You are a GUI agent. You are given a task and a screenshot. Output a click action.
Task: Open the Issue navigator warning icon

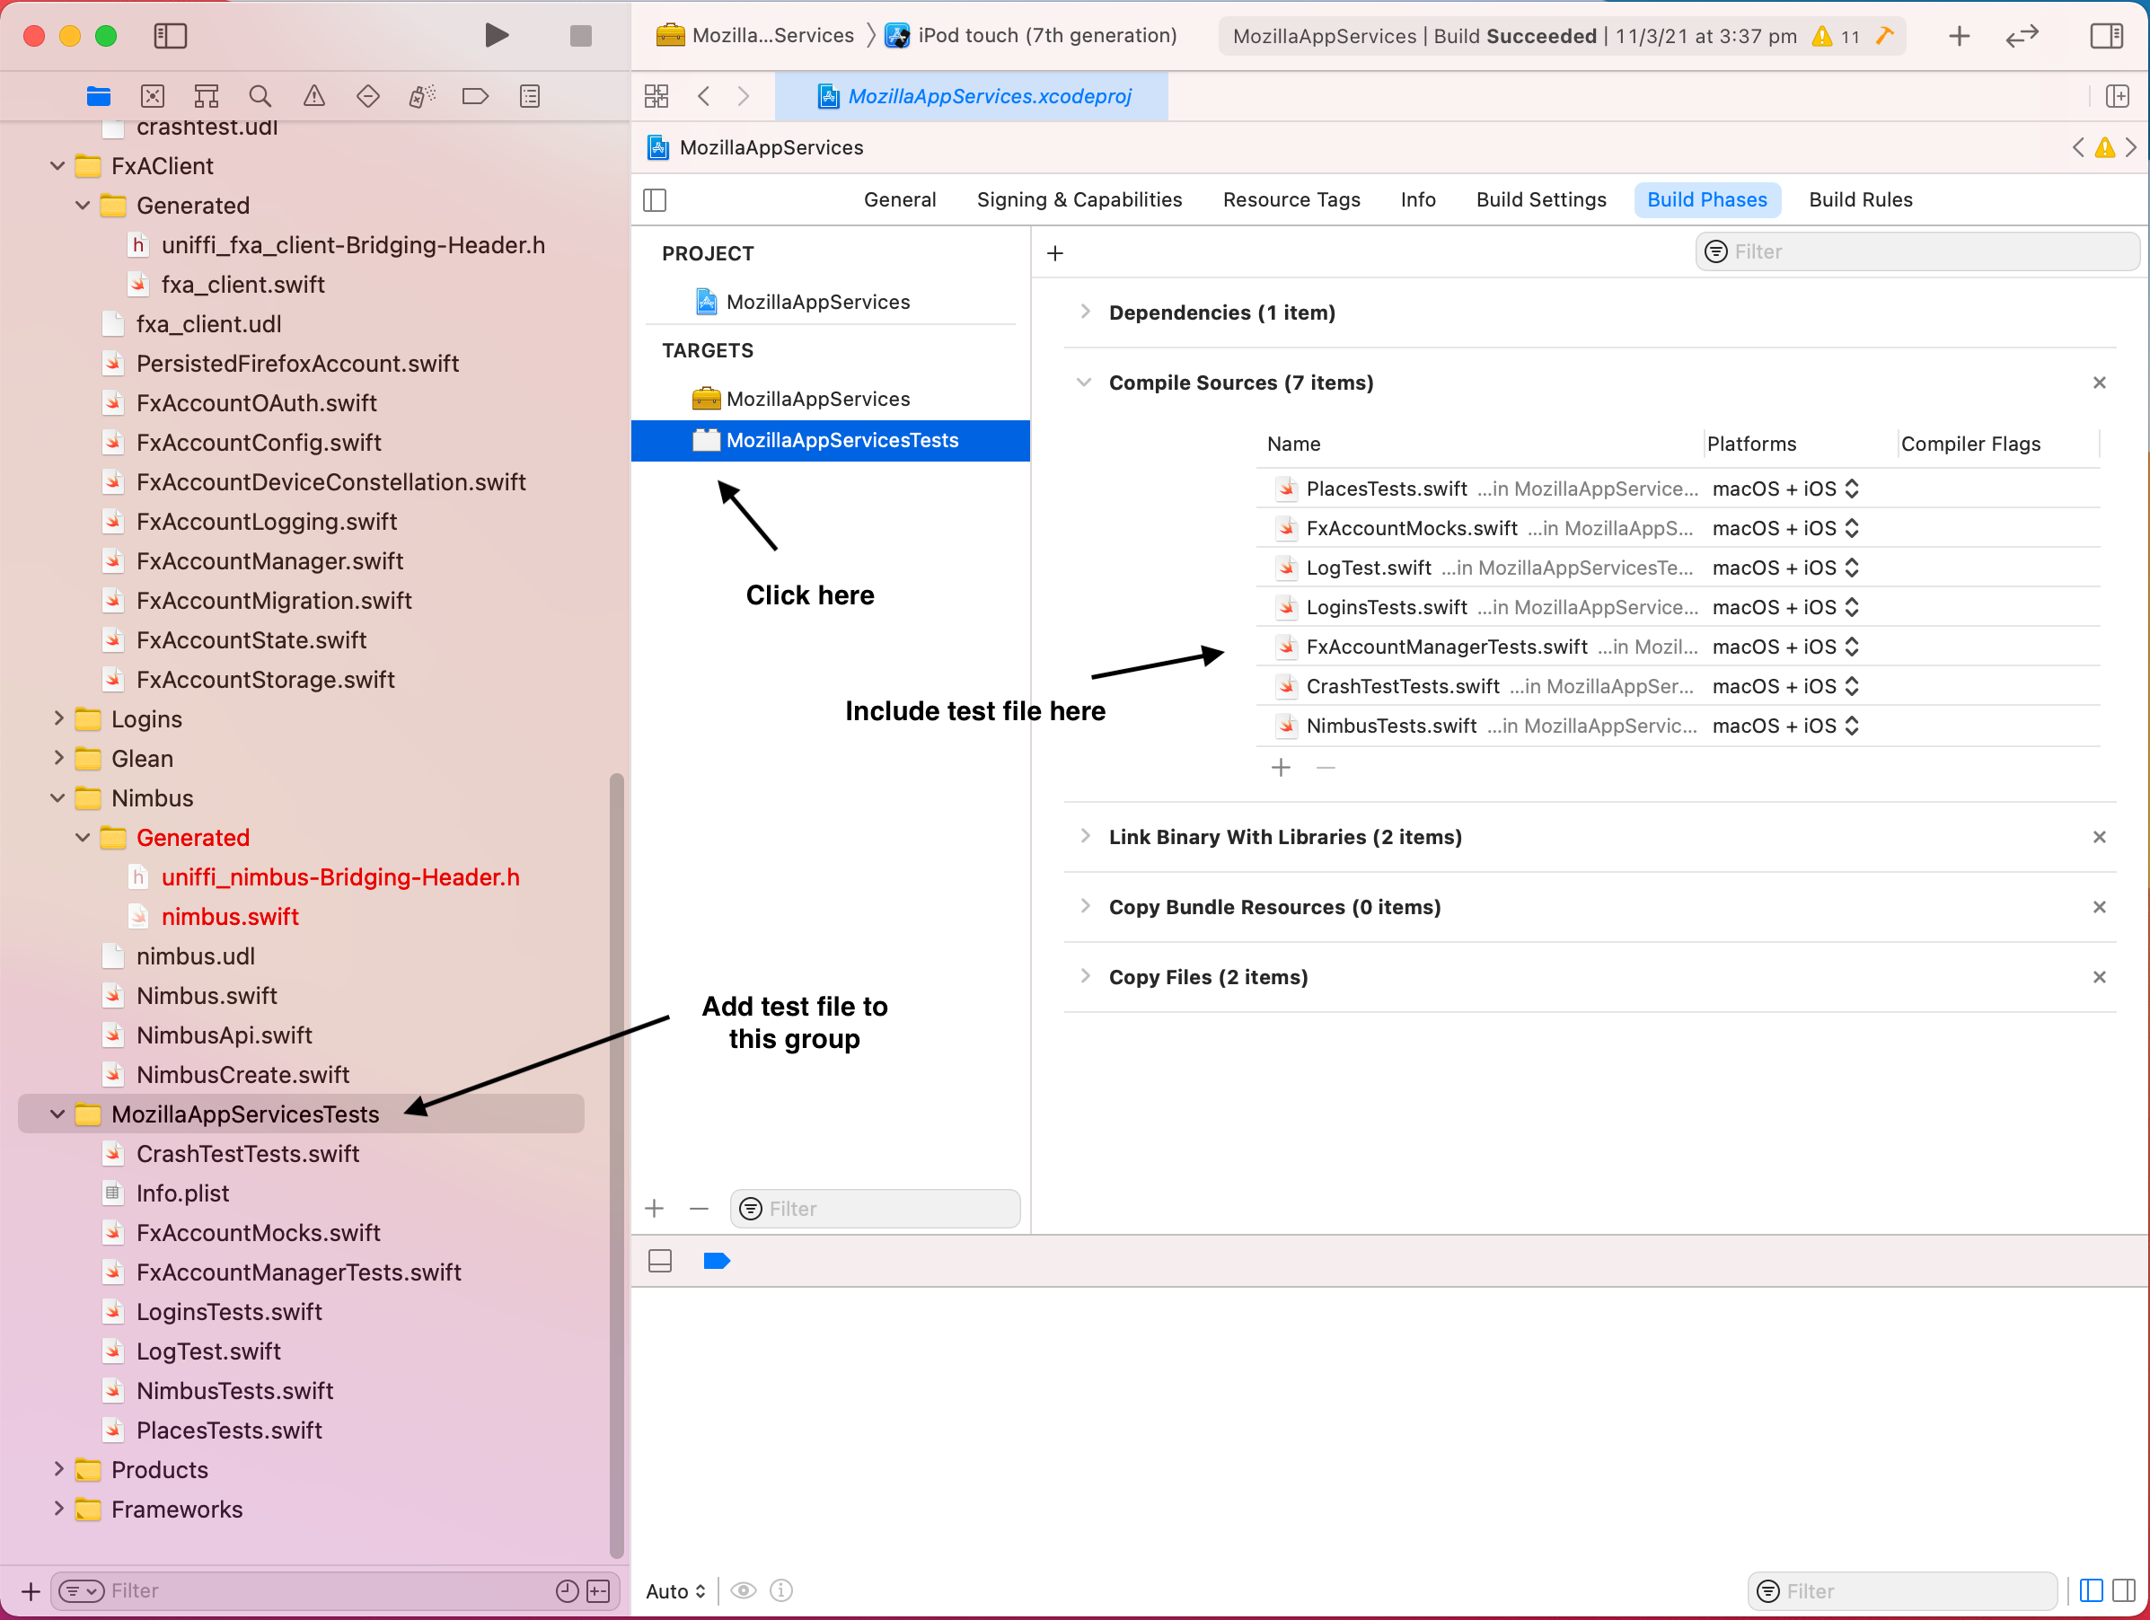[x=314, y=96]
